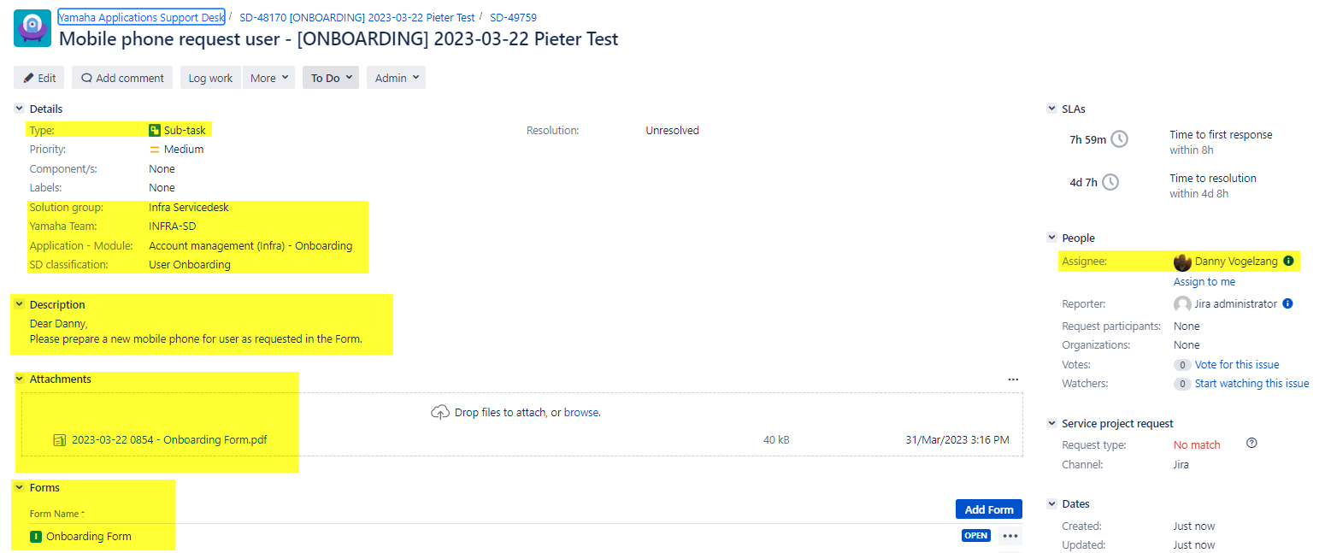Click the Assign to me link
The image size is (1331, 553).
coord(1204,282)
